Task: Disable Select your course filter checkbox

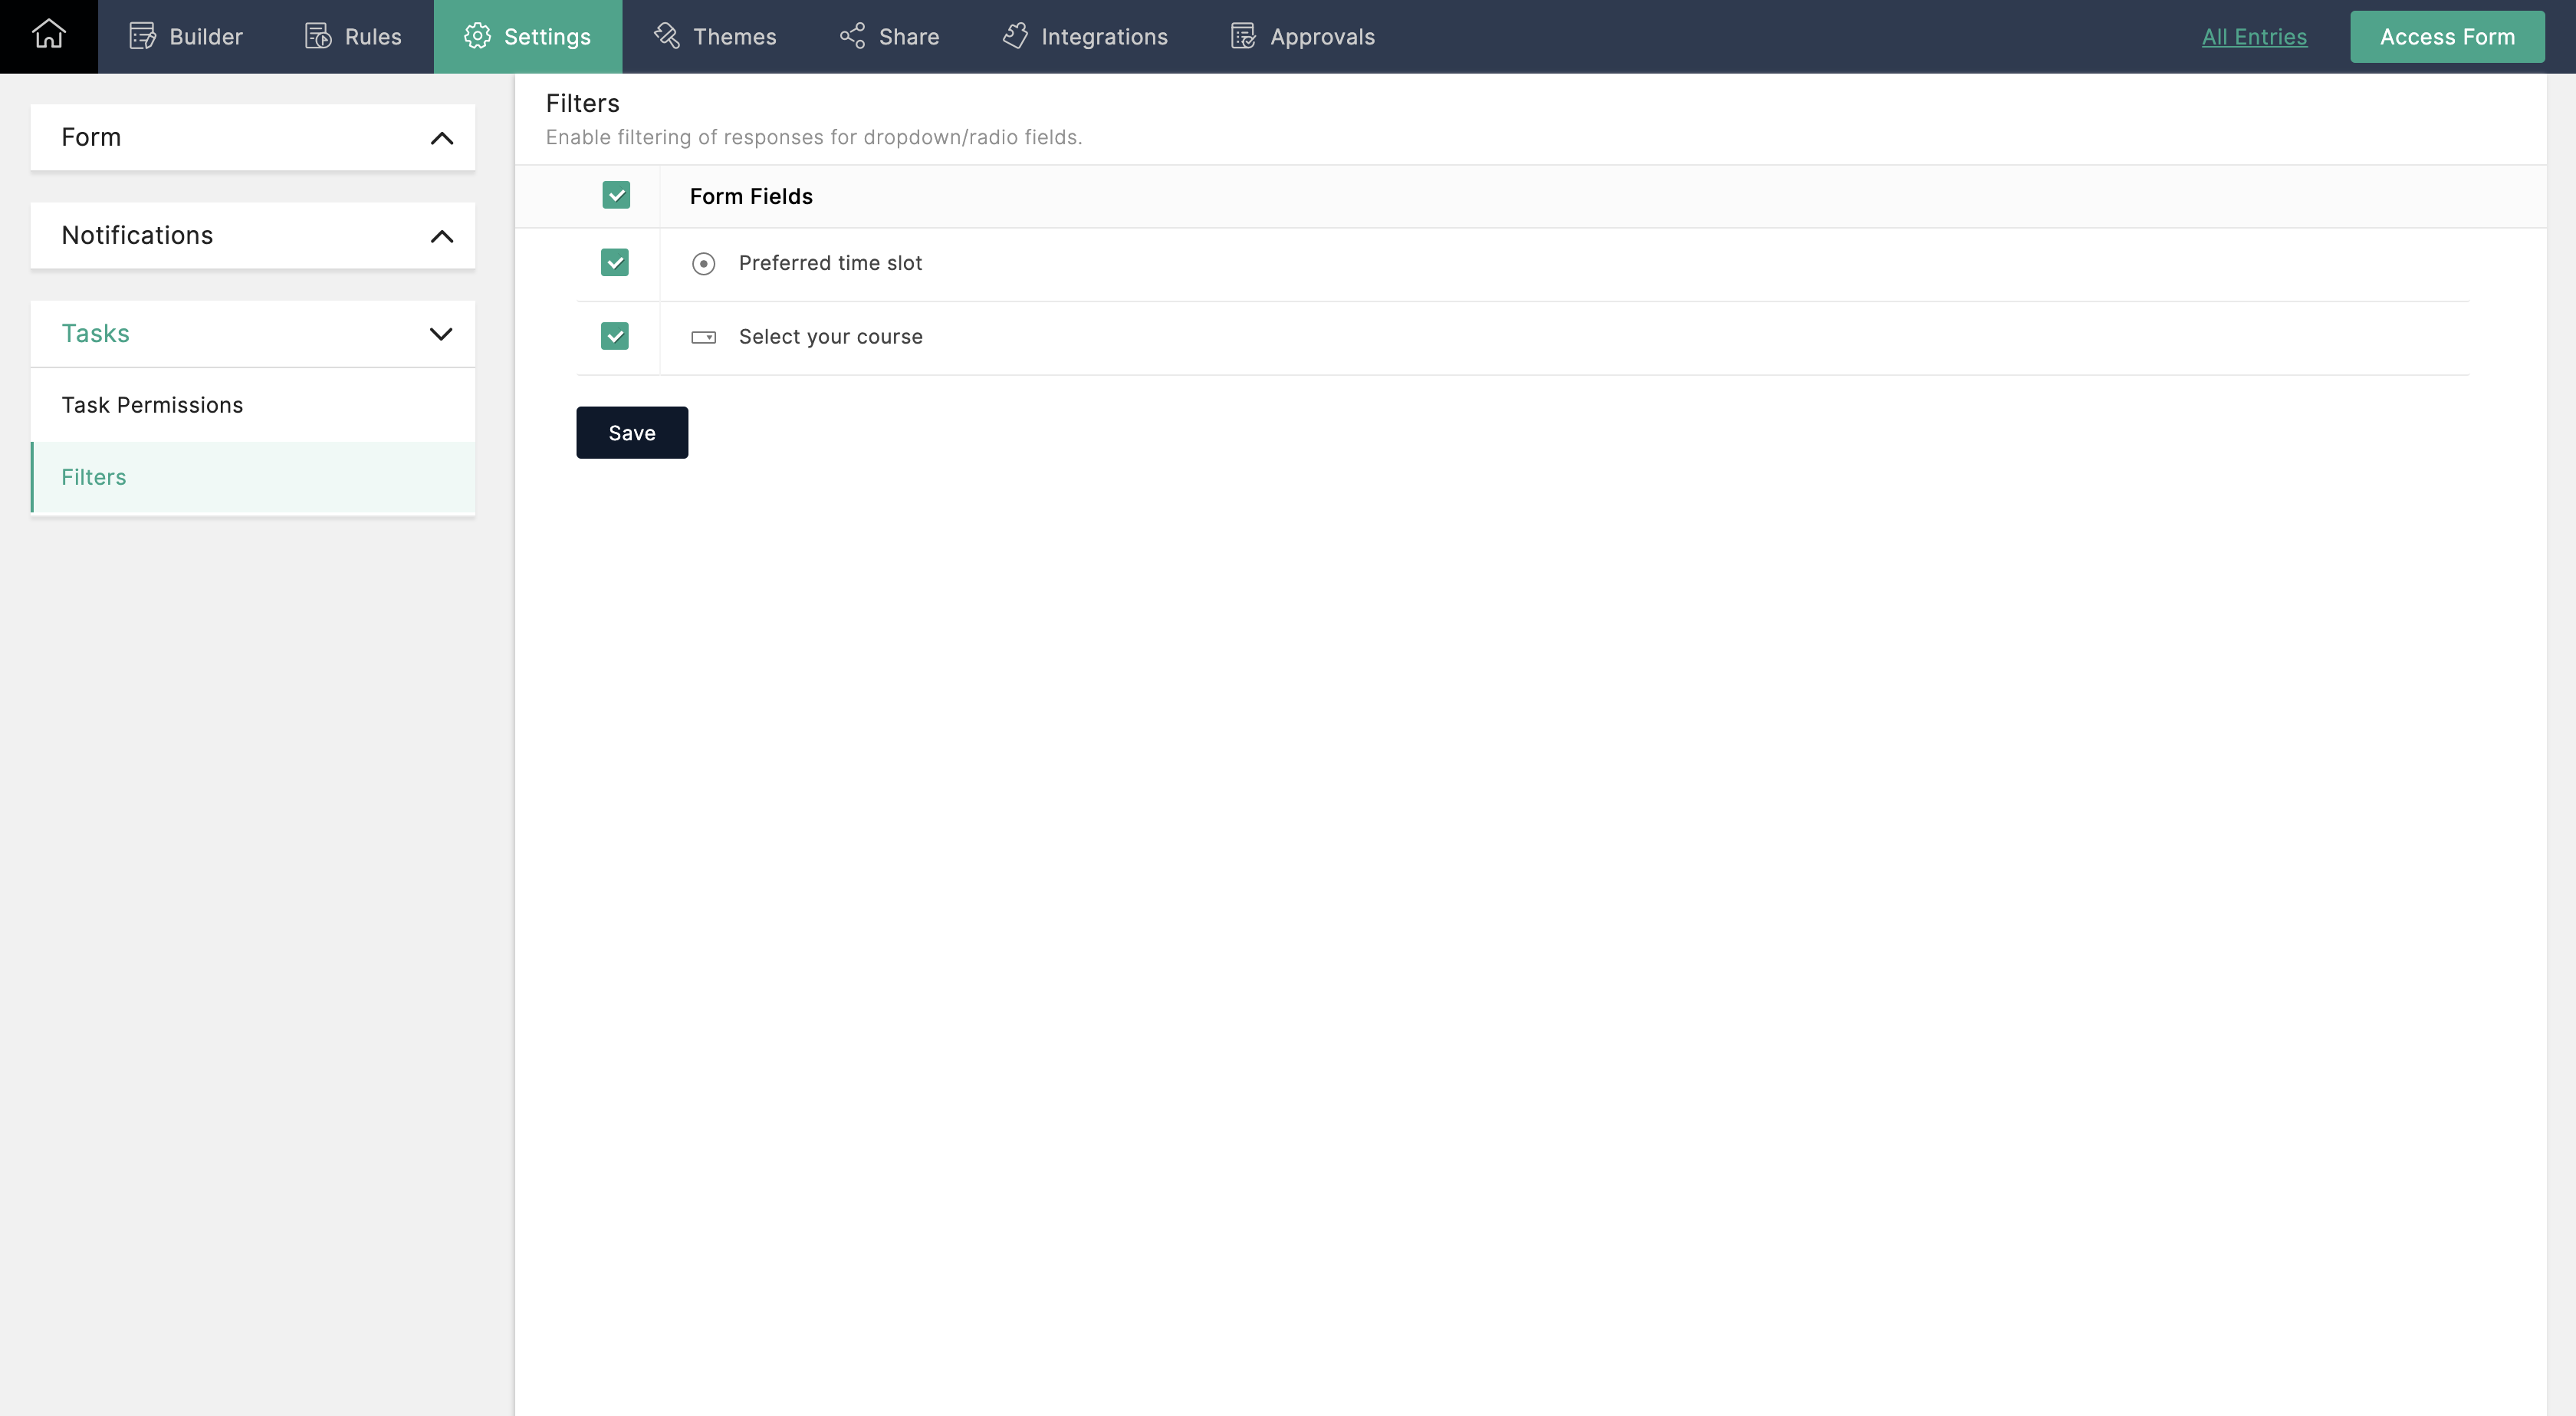Action: tap(615, 336)
